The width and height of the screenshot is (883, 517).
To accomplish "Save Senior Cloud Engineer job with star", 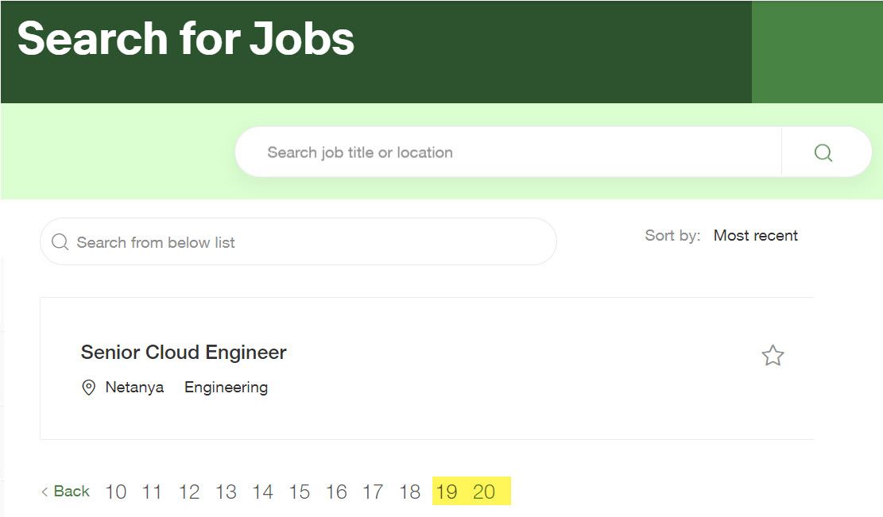I will tap(773, 356).
